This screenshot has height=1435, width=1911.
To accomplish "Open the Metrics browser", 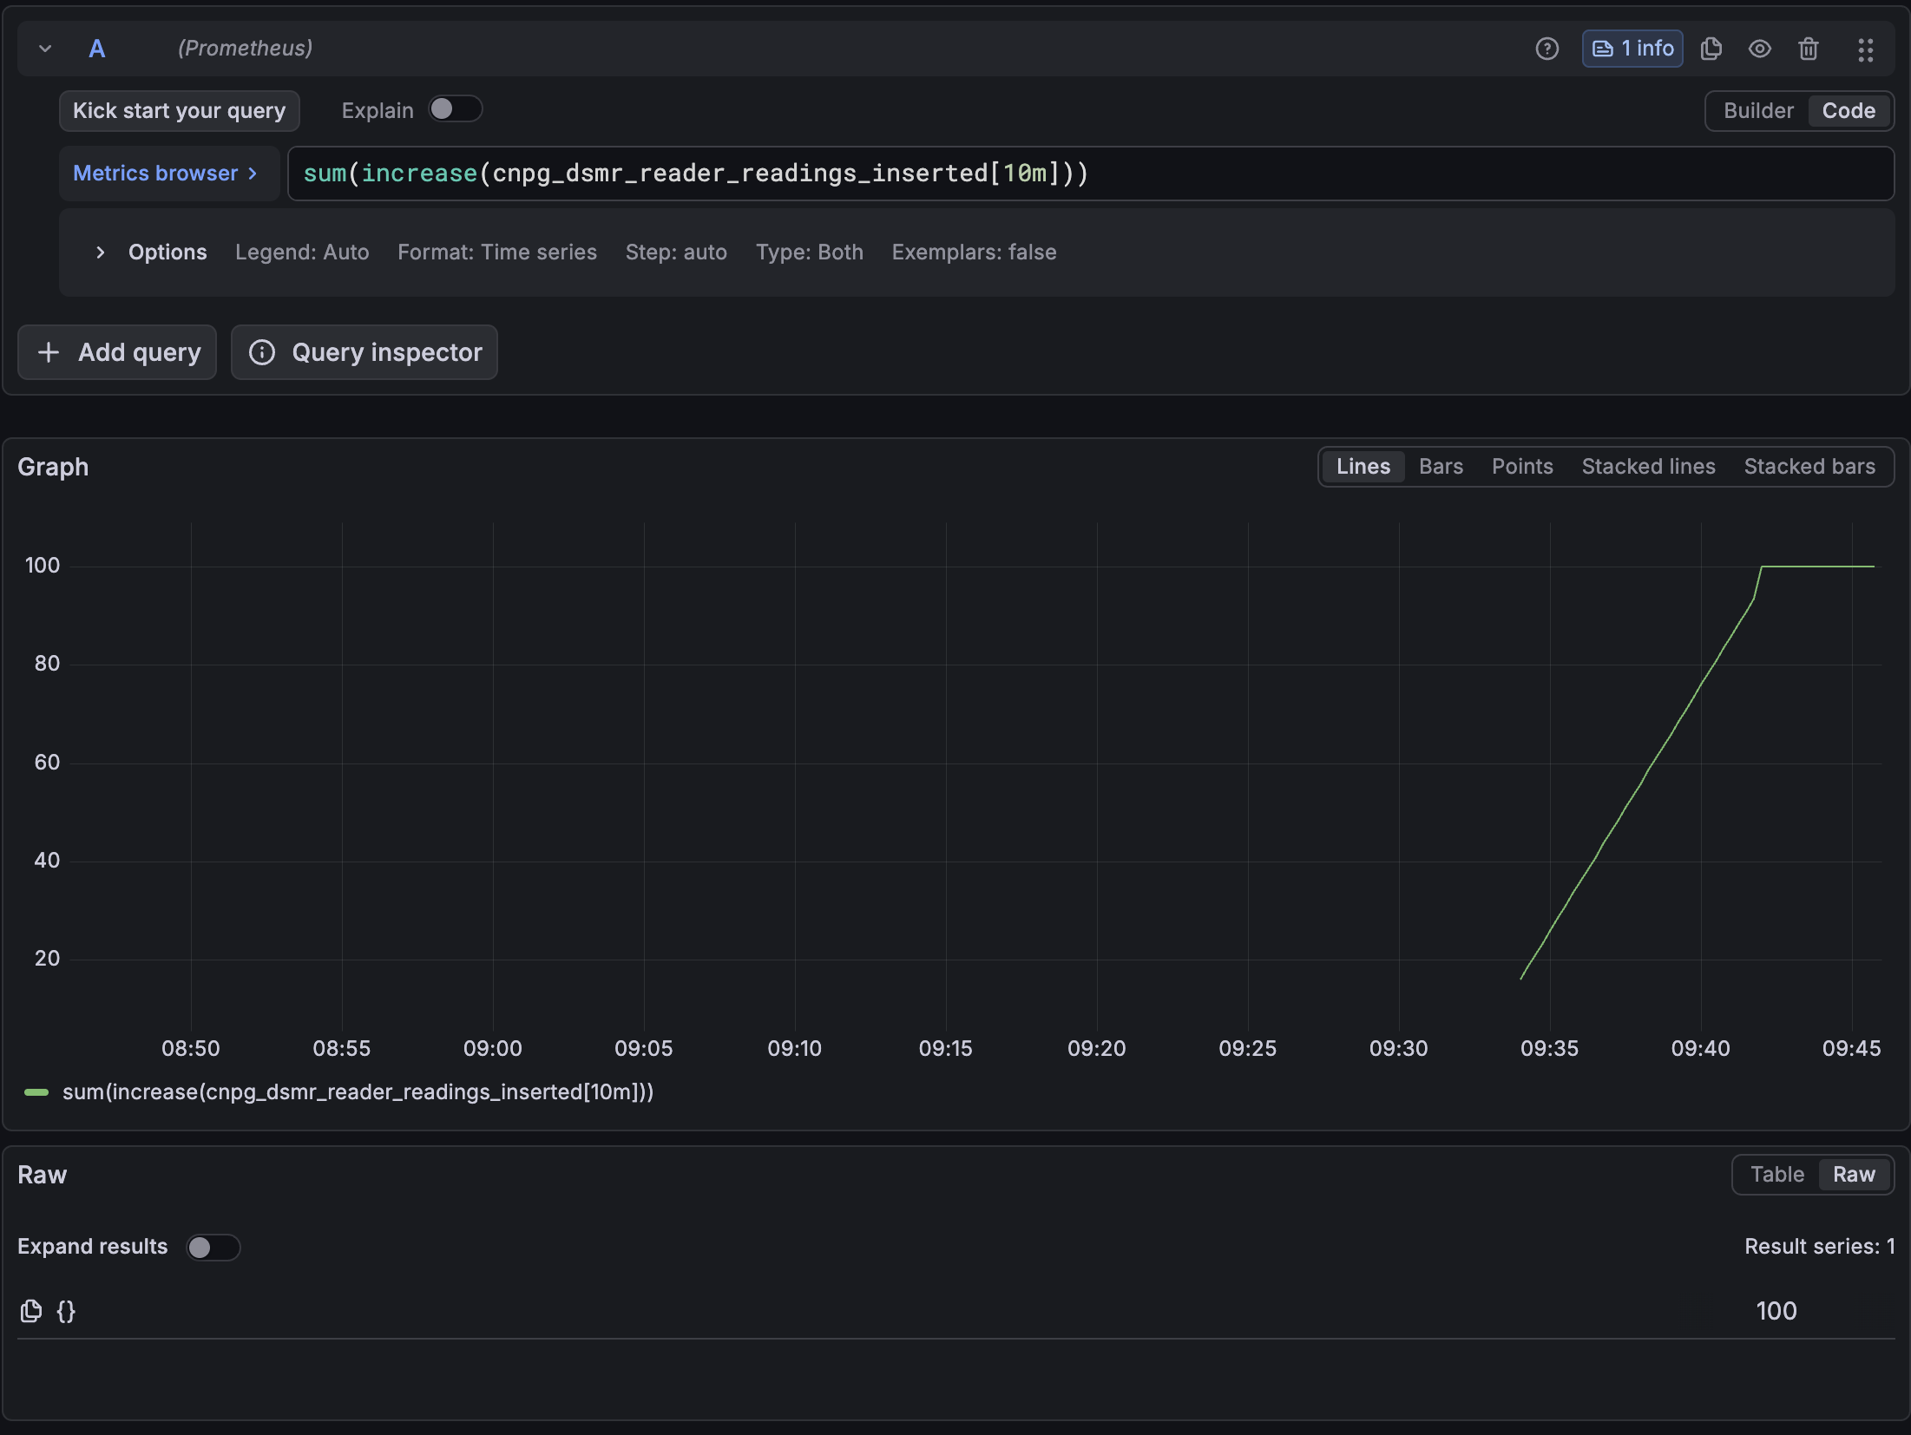I will click(x=169, y=174).
